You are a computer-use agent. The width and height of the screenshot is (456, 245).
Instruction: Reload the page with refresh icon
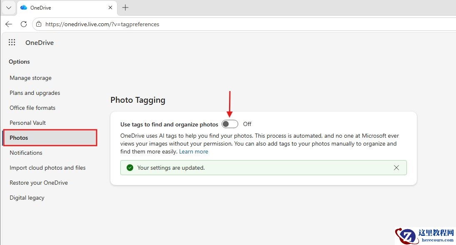click(24, 24)
